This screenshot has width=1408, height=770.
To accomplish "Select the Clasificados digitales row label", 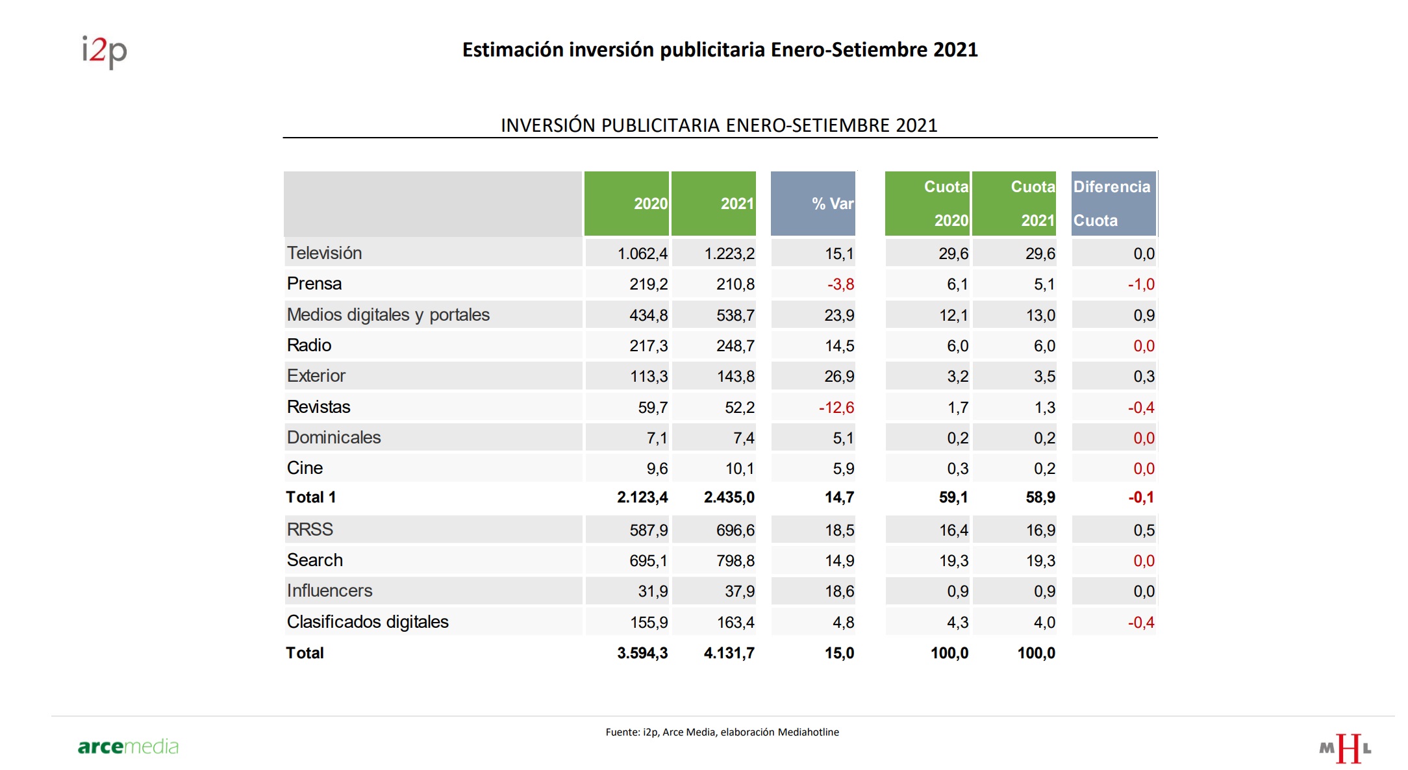I will point(368,622).
